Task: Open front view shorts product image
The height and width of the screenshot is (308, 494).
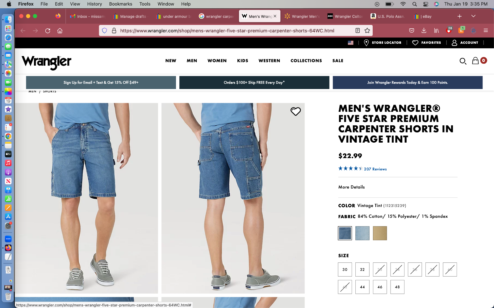Action: [x=86, y=198]
